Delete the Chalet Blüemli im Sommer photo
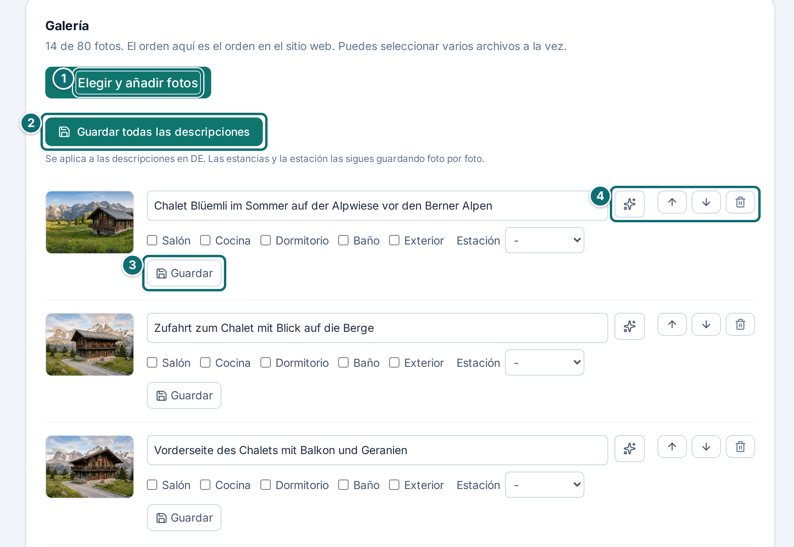 (x=740, y=202)
